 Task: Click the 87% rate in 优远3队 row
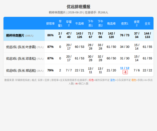click(51, 58)
